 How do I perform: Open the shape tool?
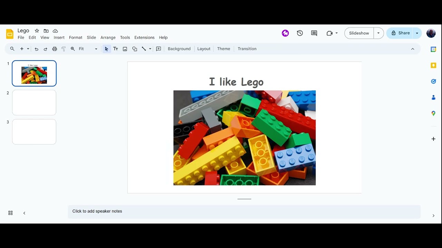point(135,49)
